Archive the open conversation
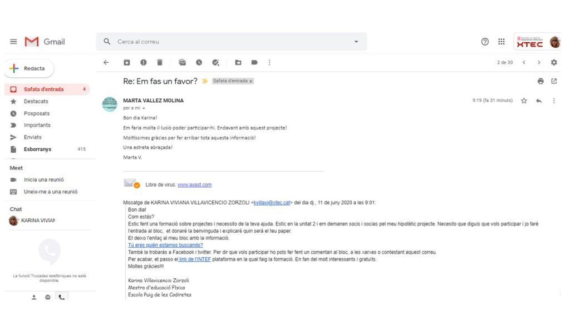This screenshot has height=320, width=570. pos(127,63)
